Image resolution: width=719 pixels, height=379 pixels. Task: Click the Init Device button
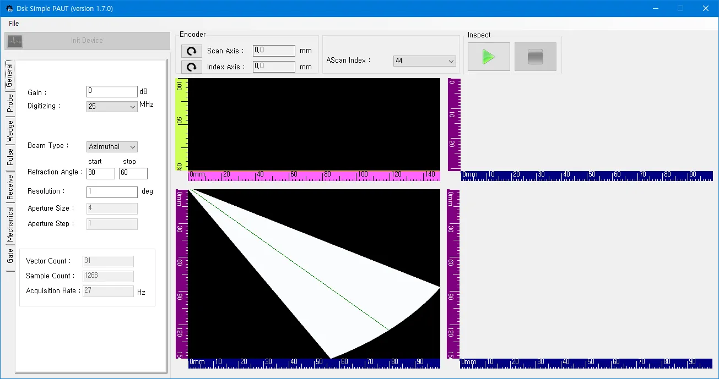pyautogui.click(x=87, y=41)
